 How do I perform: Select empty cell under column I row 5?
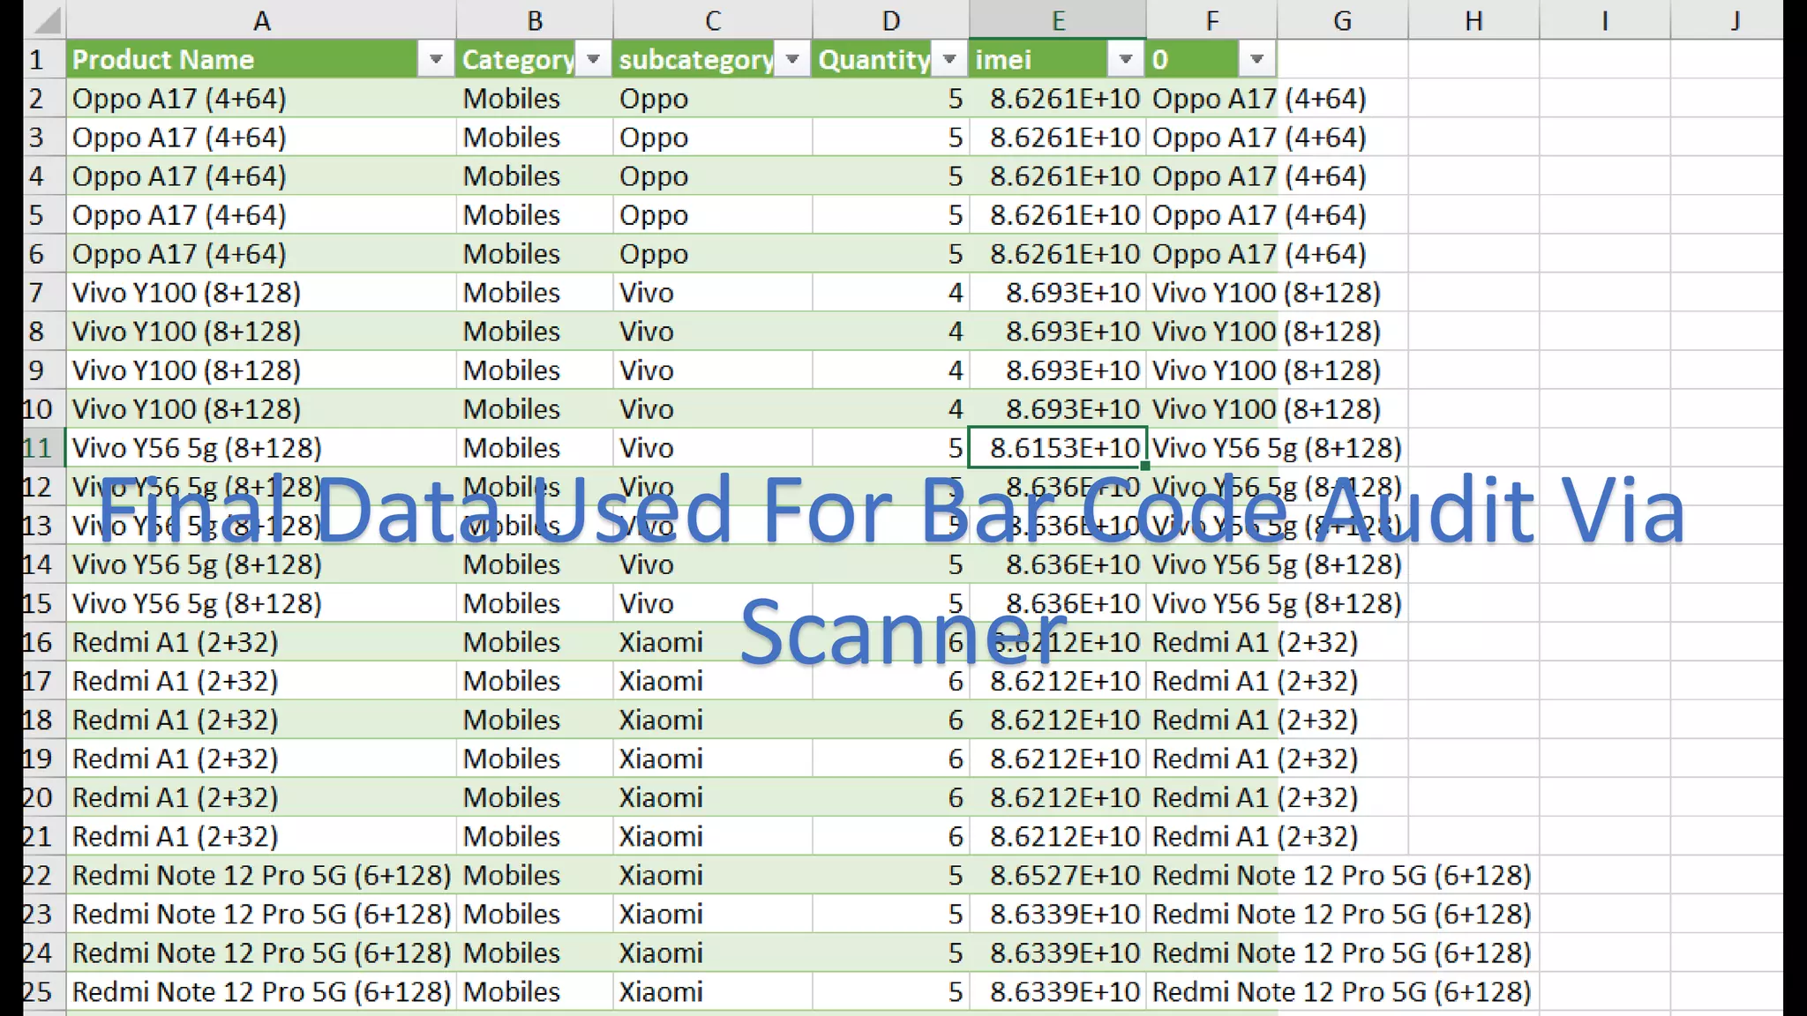1604,215
